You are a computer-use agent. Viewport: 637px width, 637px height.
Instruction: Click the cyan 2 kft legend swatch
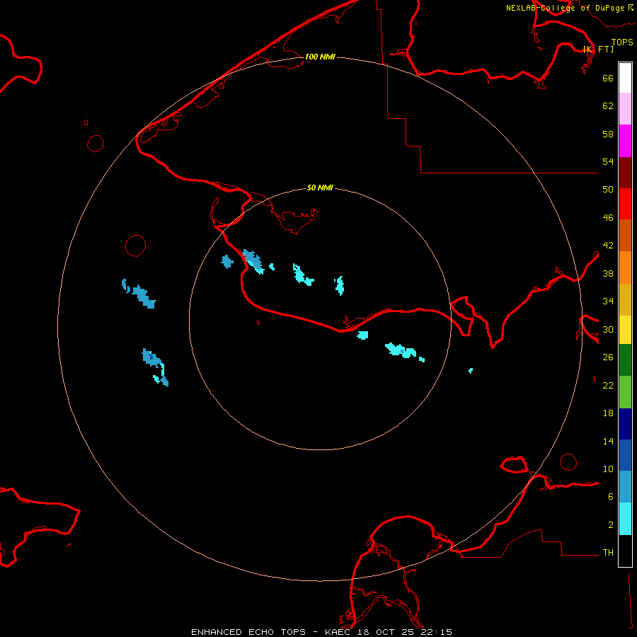coord(625,519)
